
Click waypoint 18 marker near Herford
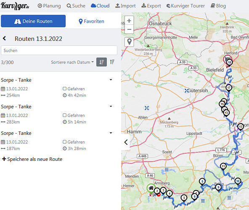click(x=230, y=63)
